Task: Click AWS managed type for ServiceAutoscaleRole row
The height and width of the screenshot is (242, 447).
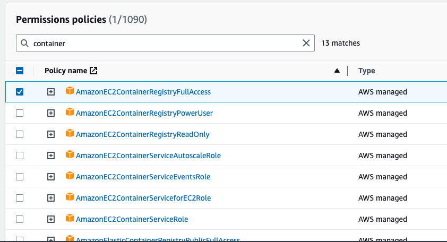Action: (383, 155)
